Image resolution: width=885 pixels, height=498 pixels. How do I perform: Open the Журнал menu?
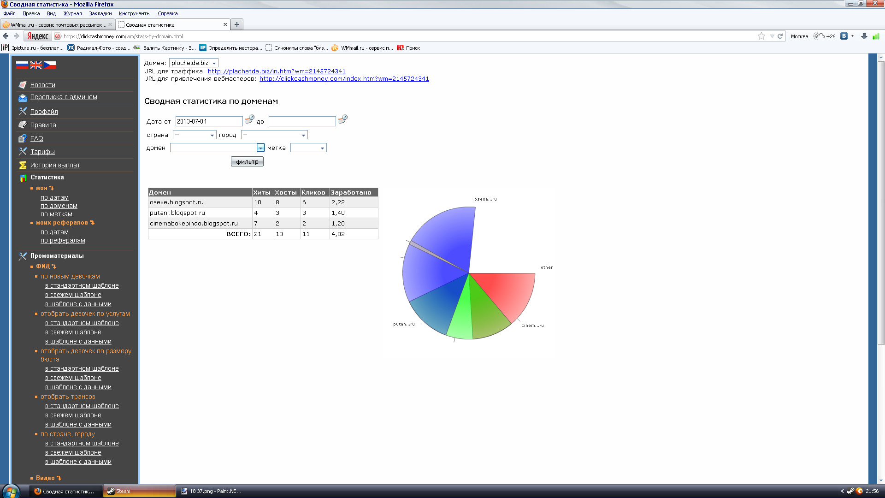72,13
